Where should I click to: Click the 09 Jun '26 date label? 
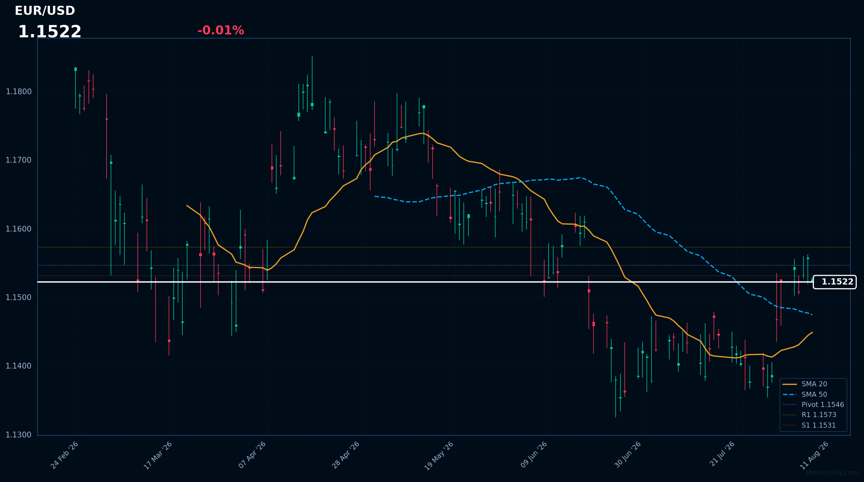click(x=534, y=455)
